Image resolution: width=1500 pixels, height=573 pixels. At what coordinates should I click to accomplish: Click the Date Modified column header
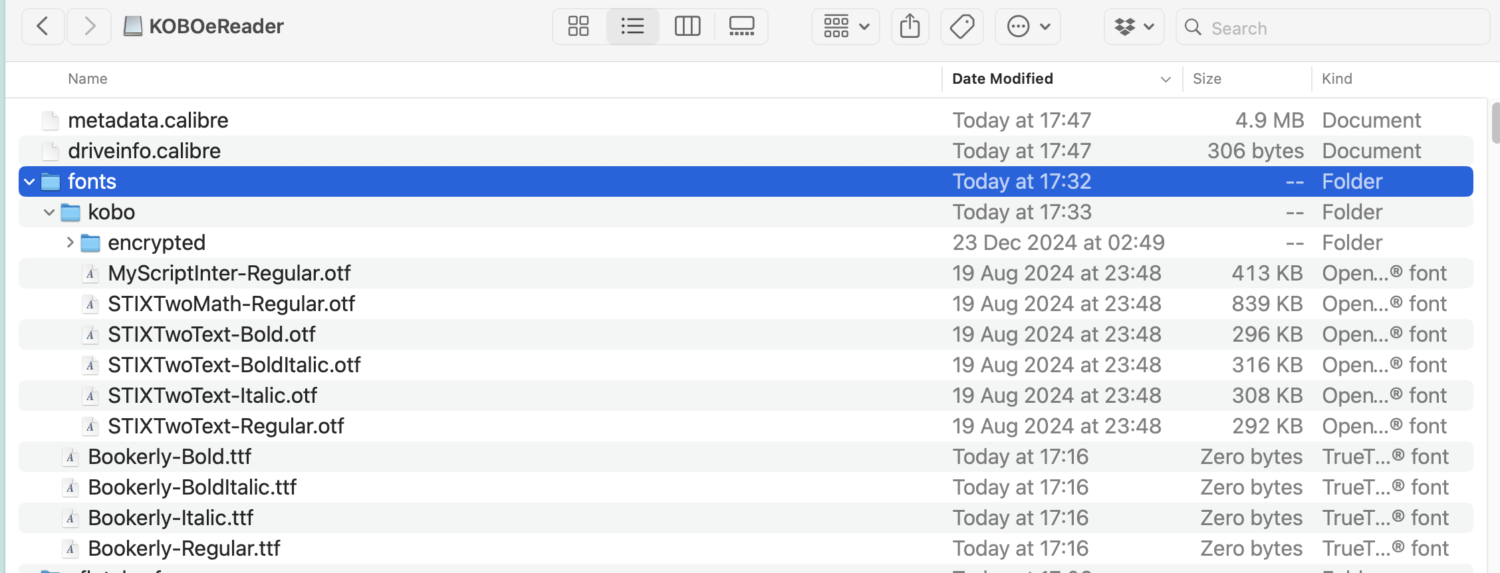point(1003,78)
